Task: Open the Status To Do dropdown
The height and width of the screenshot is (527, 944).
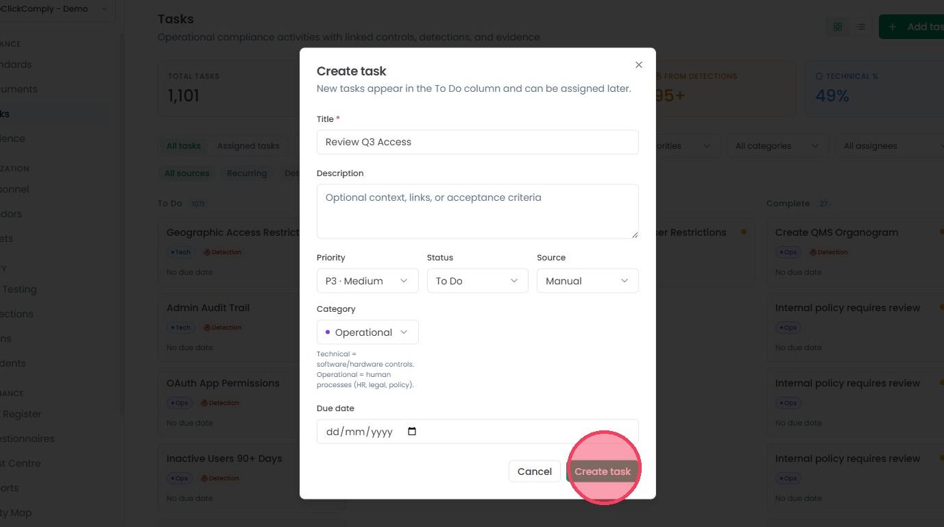Action: tap(477, 281)
